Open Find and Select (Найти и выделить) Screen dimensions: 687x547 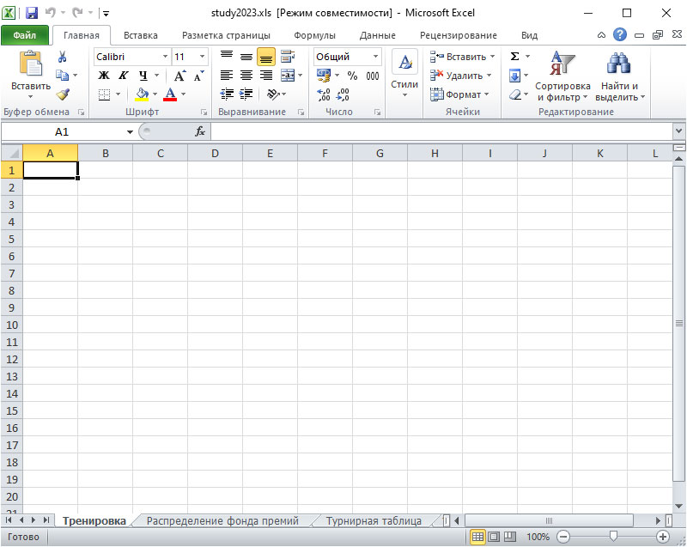pos(619,76)
